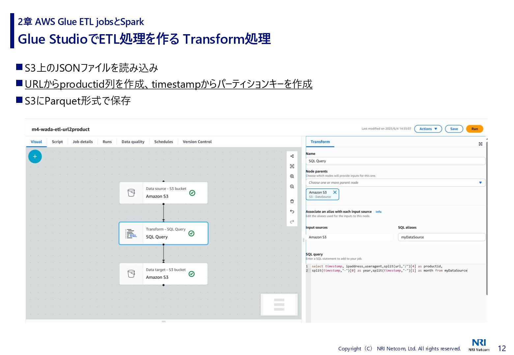Click into the SQL query editor text

click(x=389, y=269)
